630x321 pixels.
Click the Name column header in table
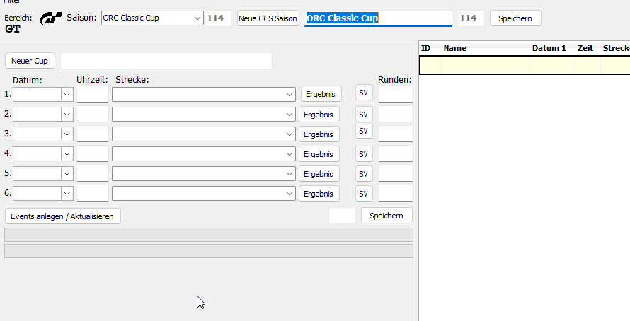[455, 48]
